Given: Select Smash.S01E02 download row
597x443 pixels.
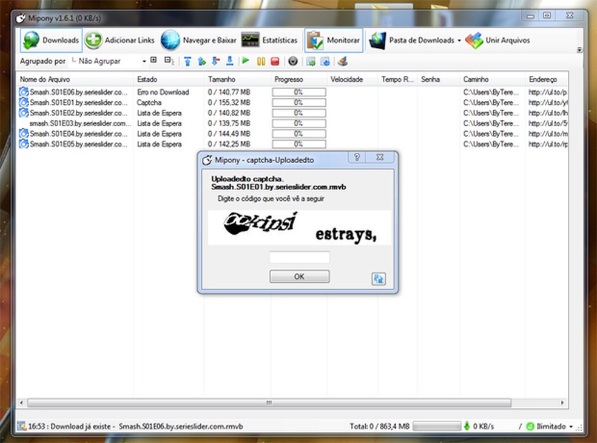Looking at the screenshot, I should pos(292,113).
